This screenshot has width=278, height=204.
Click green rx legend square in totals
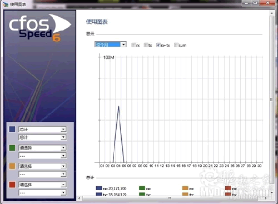(x=142, y=188)
